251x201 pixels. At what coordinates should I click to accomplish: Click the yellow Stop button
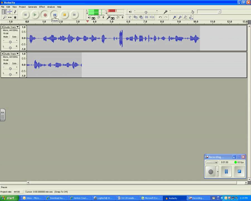(64, 15)
